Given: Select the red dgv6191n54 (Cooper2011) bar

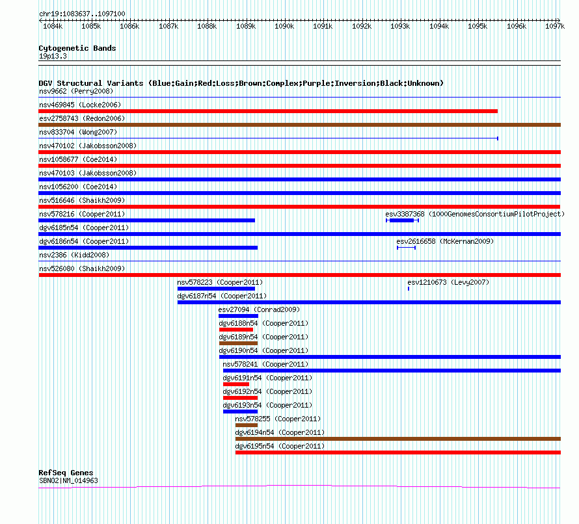Looking at the screenshot, I should point(236,384).
